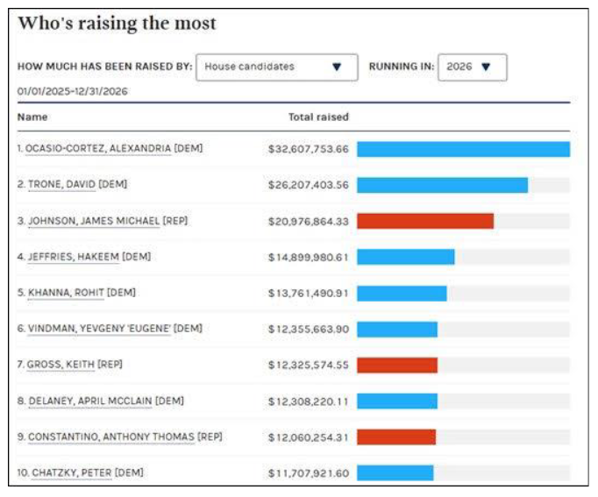This screenshot has width=598, height=497.
Task: Open Delaney, April McClain link
Action: tap(90, 401)
